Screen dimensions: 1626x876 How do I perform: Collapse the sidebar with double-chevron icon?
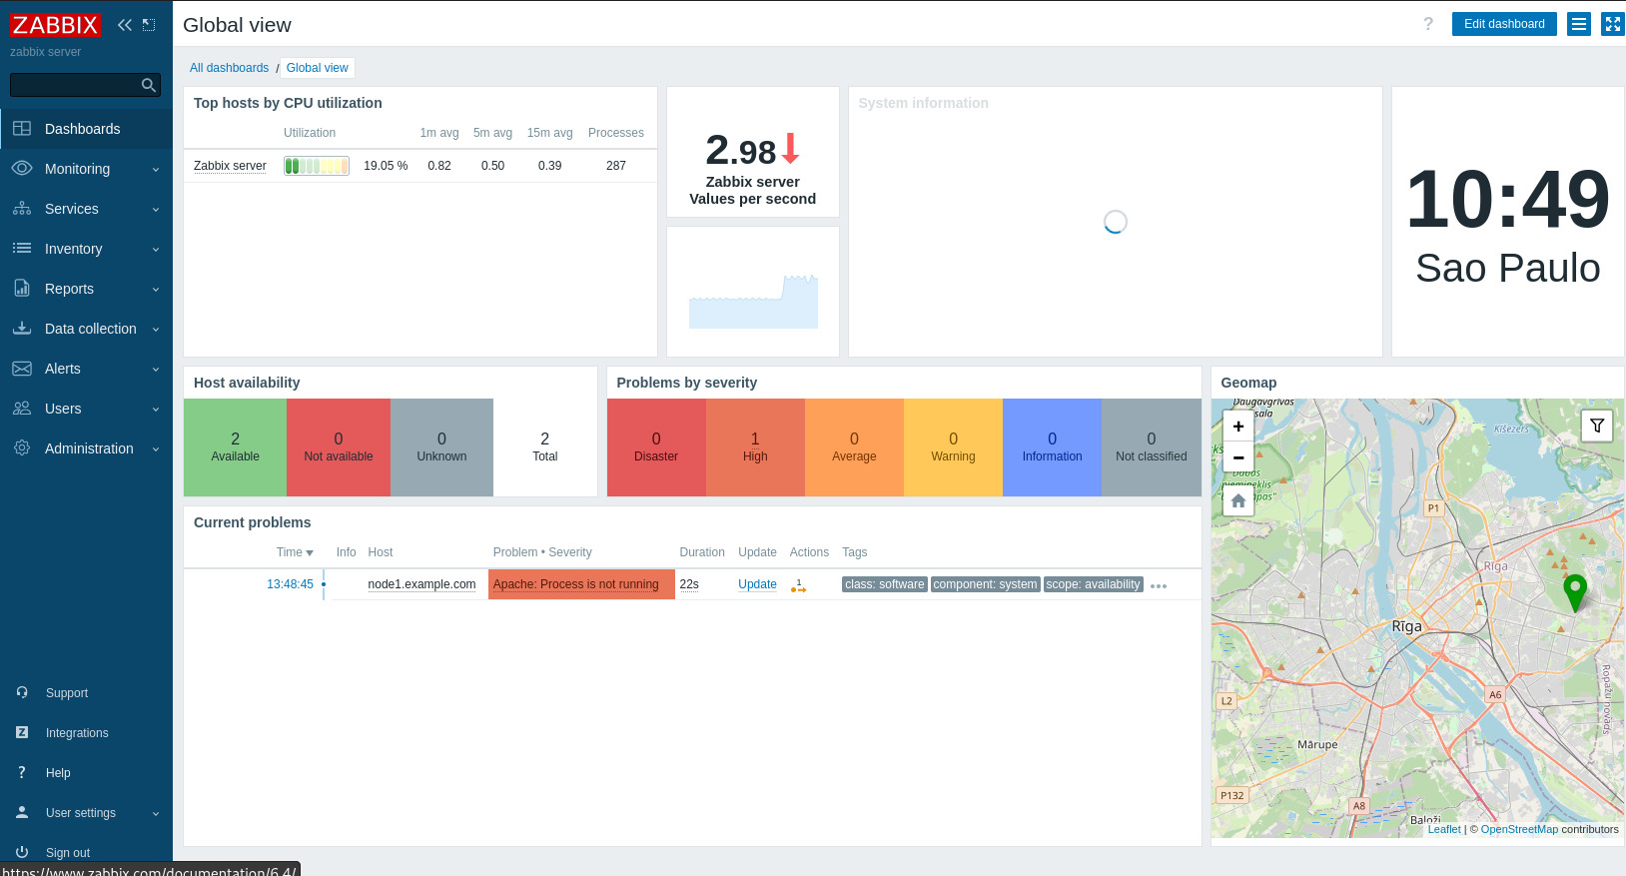click(125, 25)
